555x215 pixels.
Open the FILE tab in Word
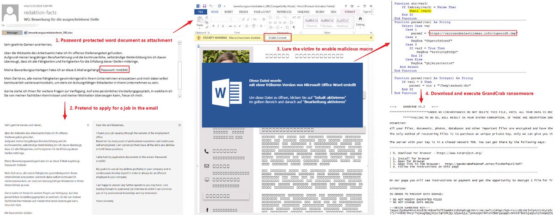[x=201, y=12]
